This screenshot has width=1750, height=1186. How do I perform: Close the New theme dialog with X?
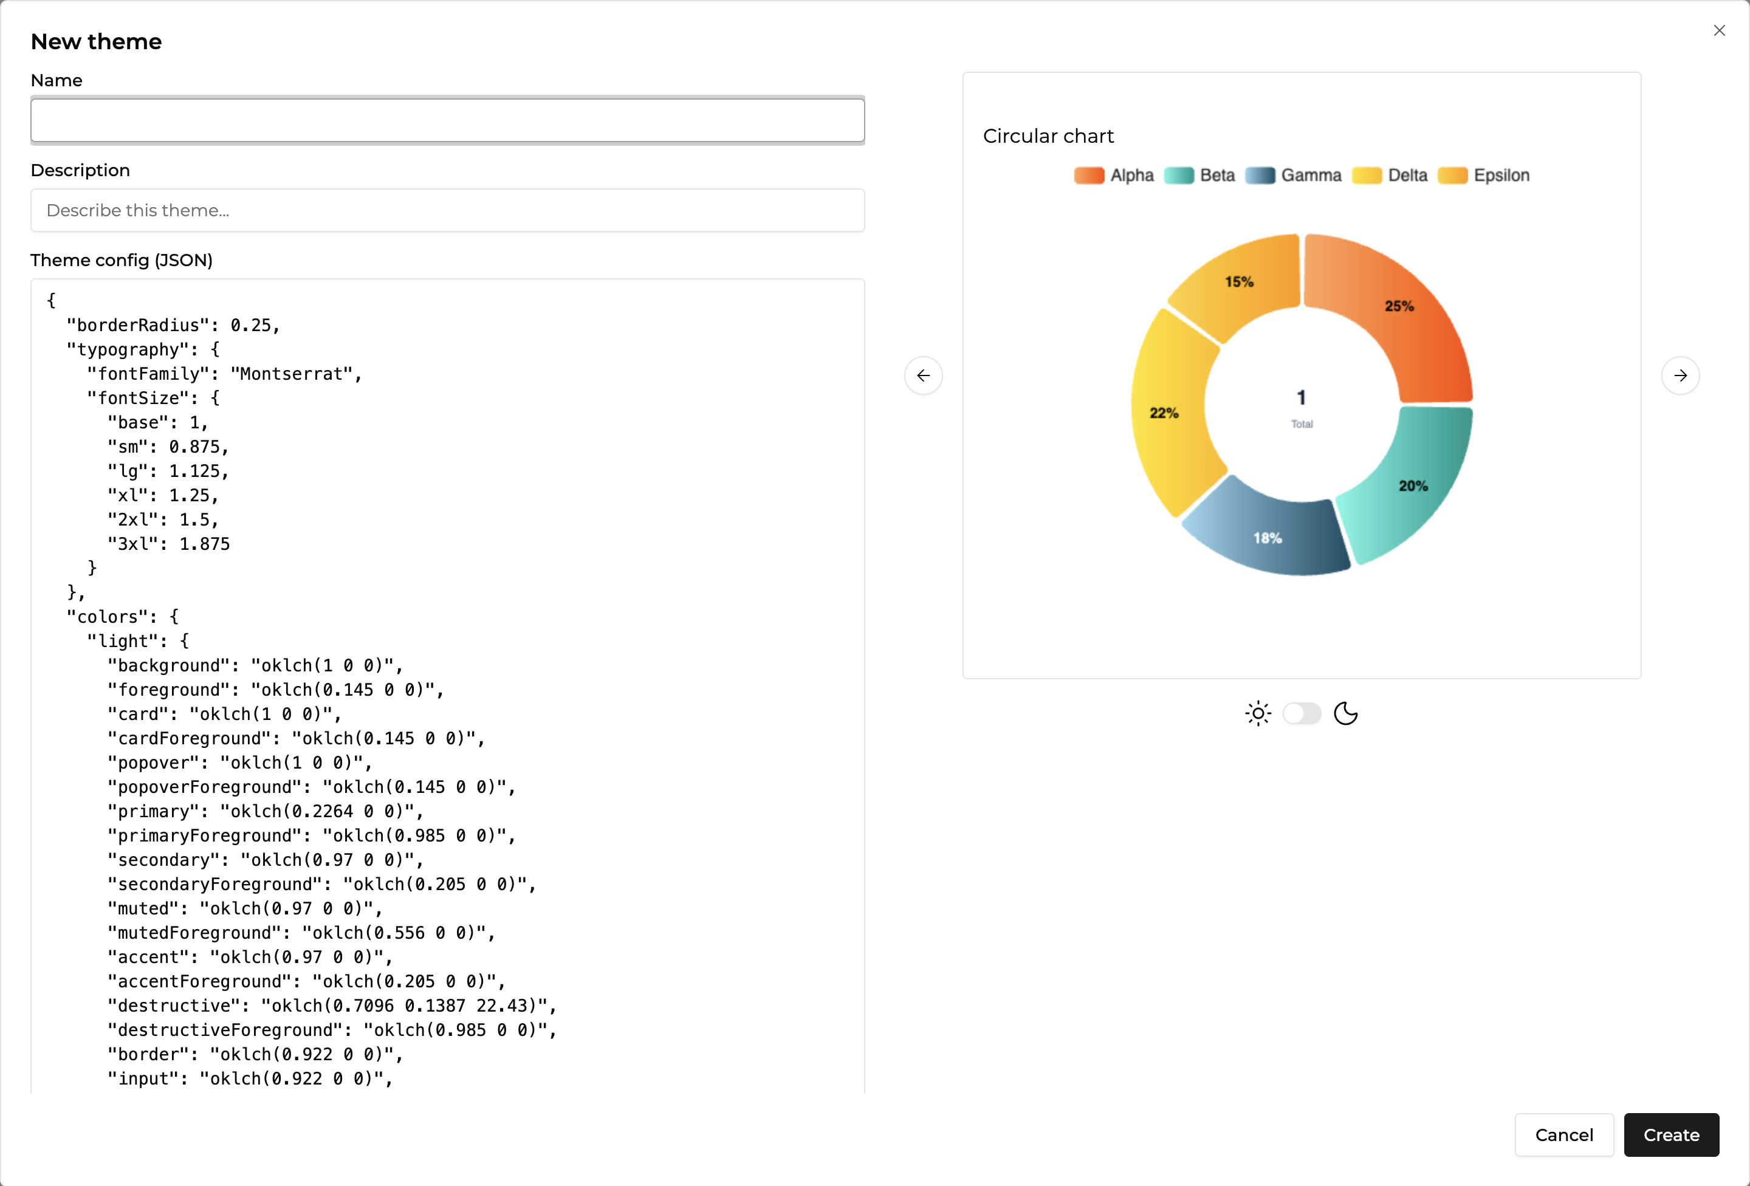[x=1719, y=31]
